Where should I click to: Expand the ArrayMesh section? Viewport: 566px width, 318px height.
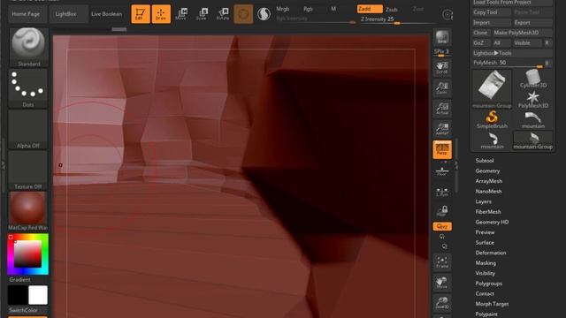coord(489,181)
